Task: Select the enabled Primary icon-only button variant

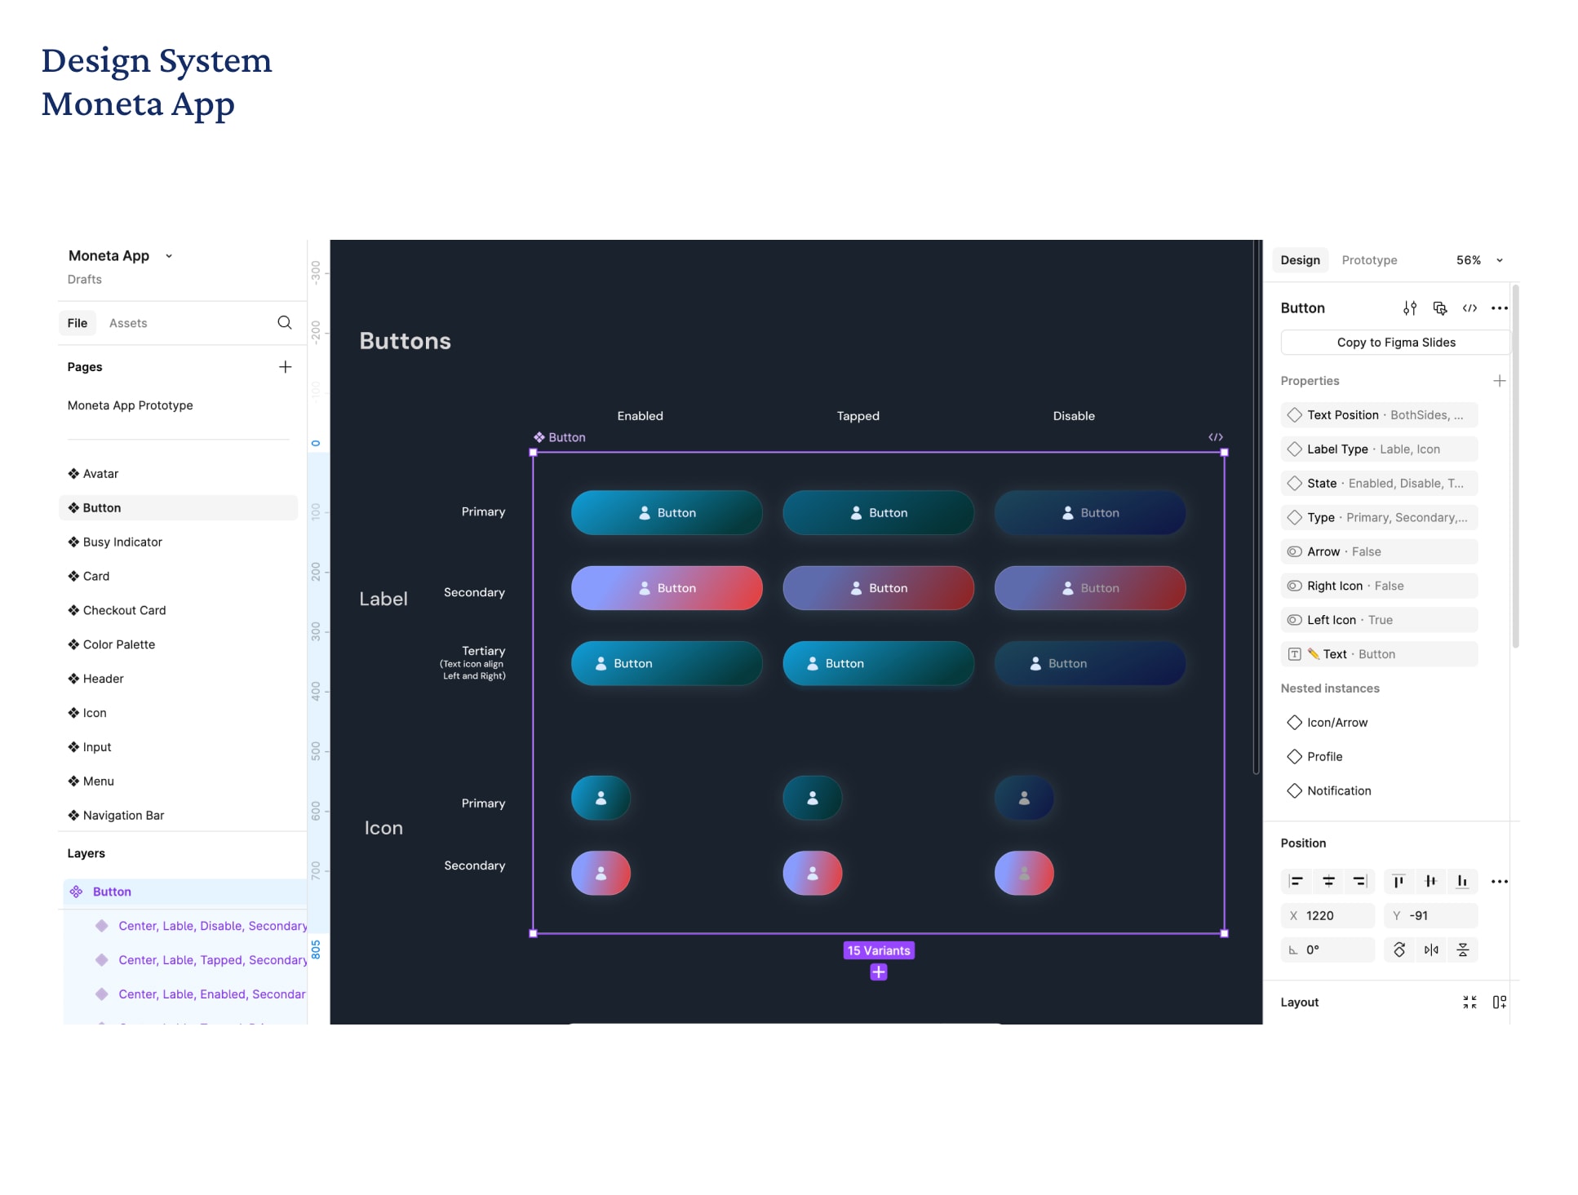Action: (x=601, y=798)
